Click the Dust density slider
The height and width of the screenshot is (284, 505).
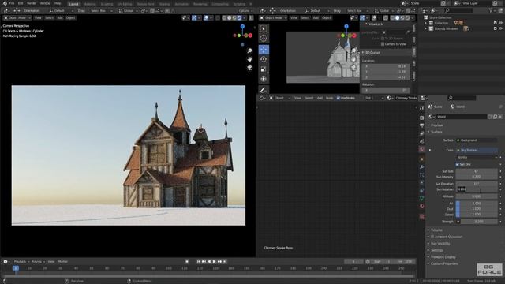coord(477,208)
